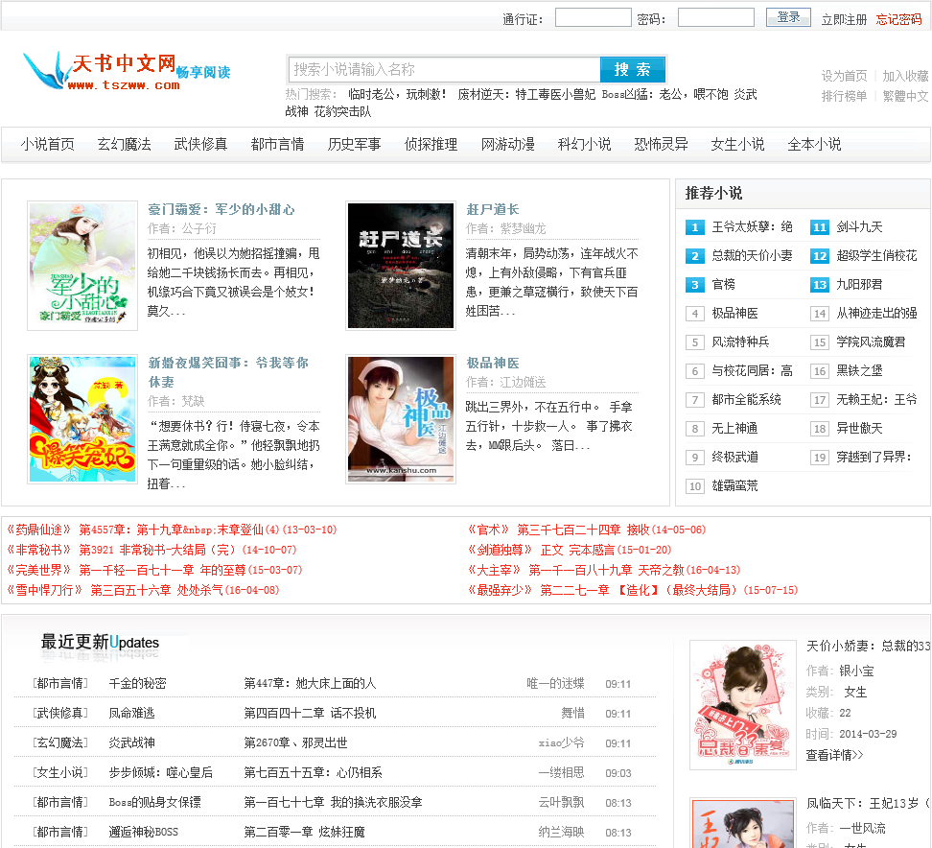
Task: Open rank 16 novel 黑铁之堡
Action: pos(859,370)
